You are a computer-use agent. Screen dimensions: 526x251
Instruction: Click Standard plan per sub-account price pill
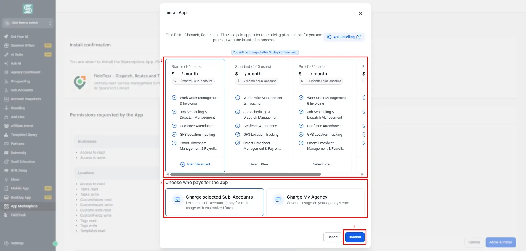(257, 81)
